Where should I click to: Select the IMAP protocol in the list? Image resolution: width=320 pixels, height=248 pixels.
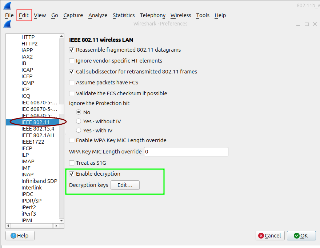pyautogui.click(x=28, y=161)
